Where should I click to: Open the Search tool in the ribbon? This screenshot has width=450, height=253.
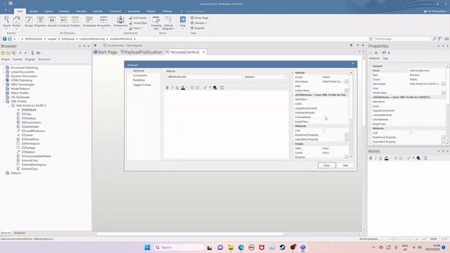click(x=6, y=22)
